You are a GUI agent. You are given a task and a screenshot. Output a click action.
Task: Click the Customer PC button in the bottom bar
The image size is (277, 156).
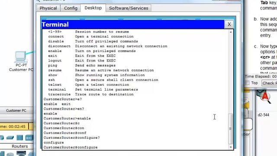pyautogui.click(x=16, y=110)
